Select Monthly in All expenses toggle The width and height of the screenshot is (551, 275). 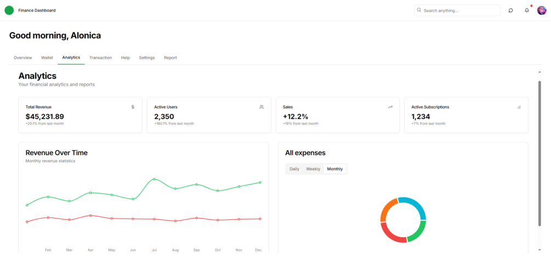point(335,169)
